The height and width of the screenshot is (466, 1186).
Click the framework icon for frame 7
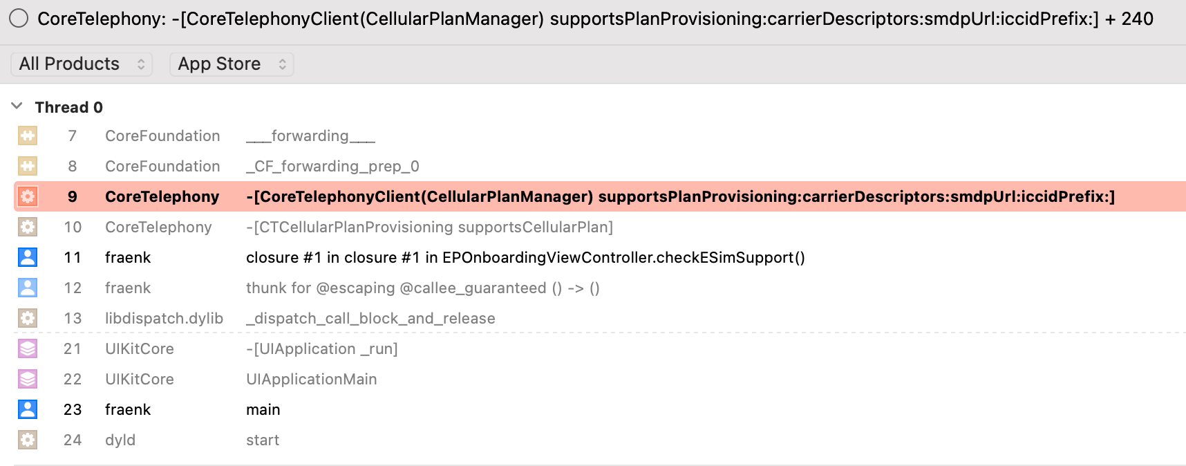[28, 136]
